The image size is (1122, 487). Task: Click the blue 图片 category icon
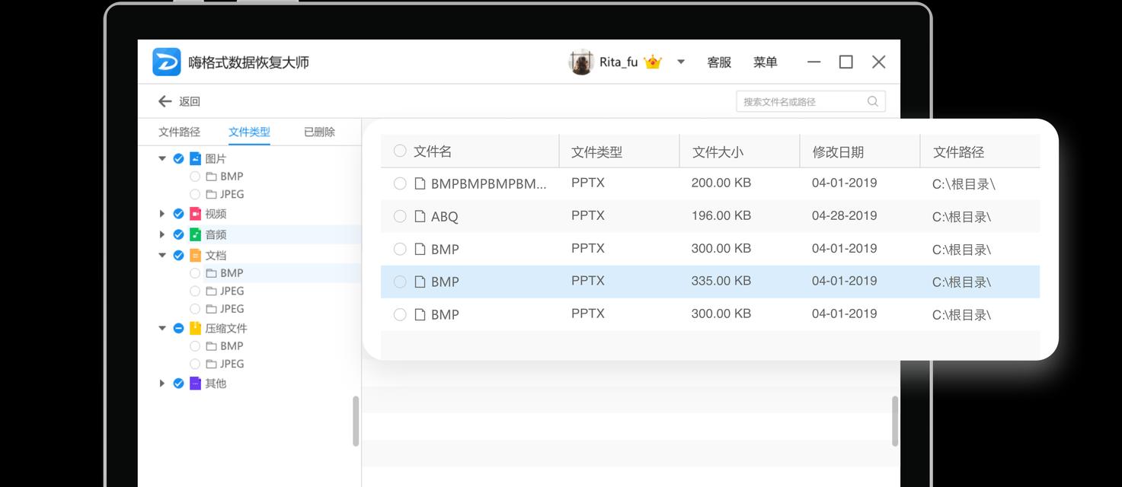[195, 158]
